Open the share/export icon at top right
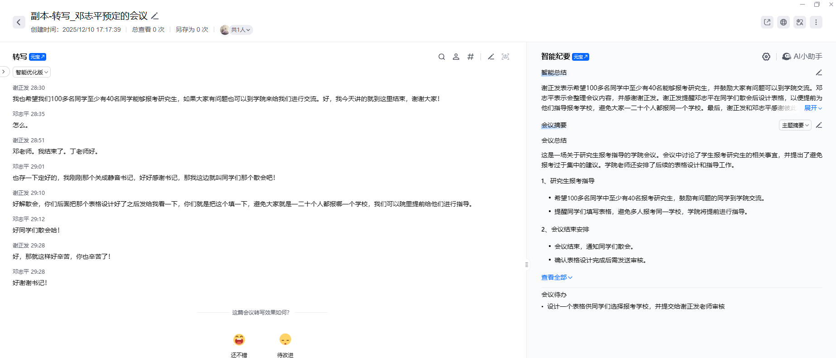Viewport: 836px width, 358px height. point(767,22)
